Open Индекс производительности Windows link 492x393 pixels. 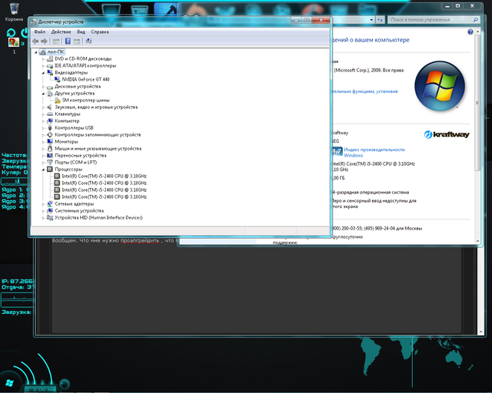click(374, 153)
